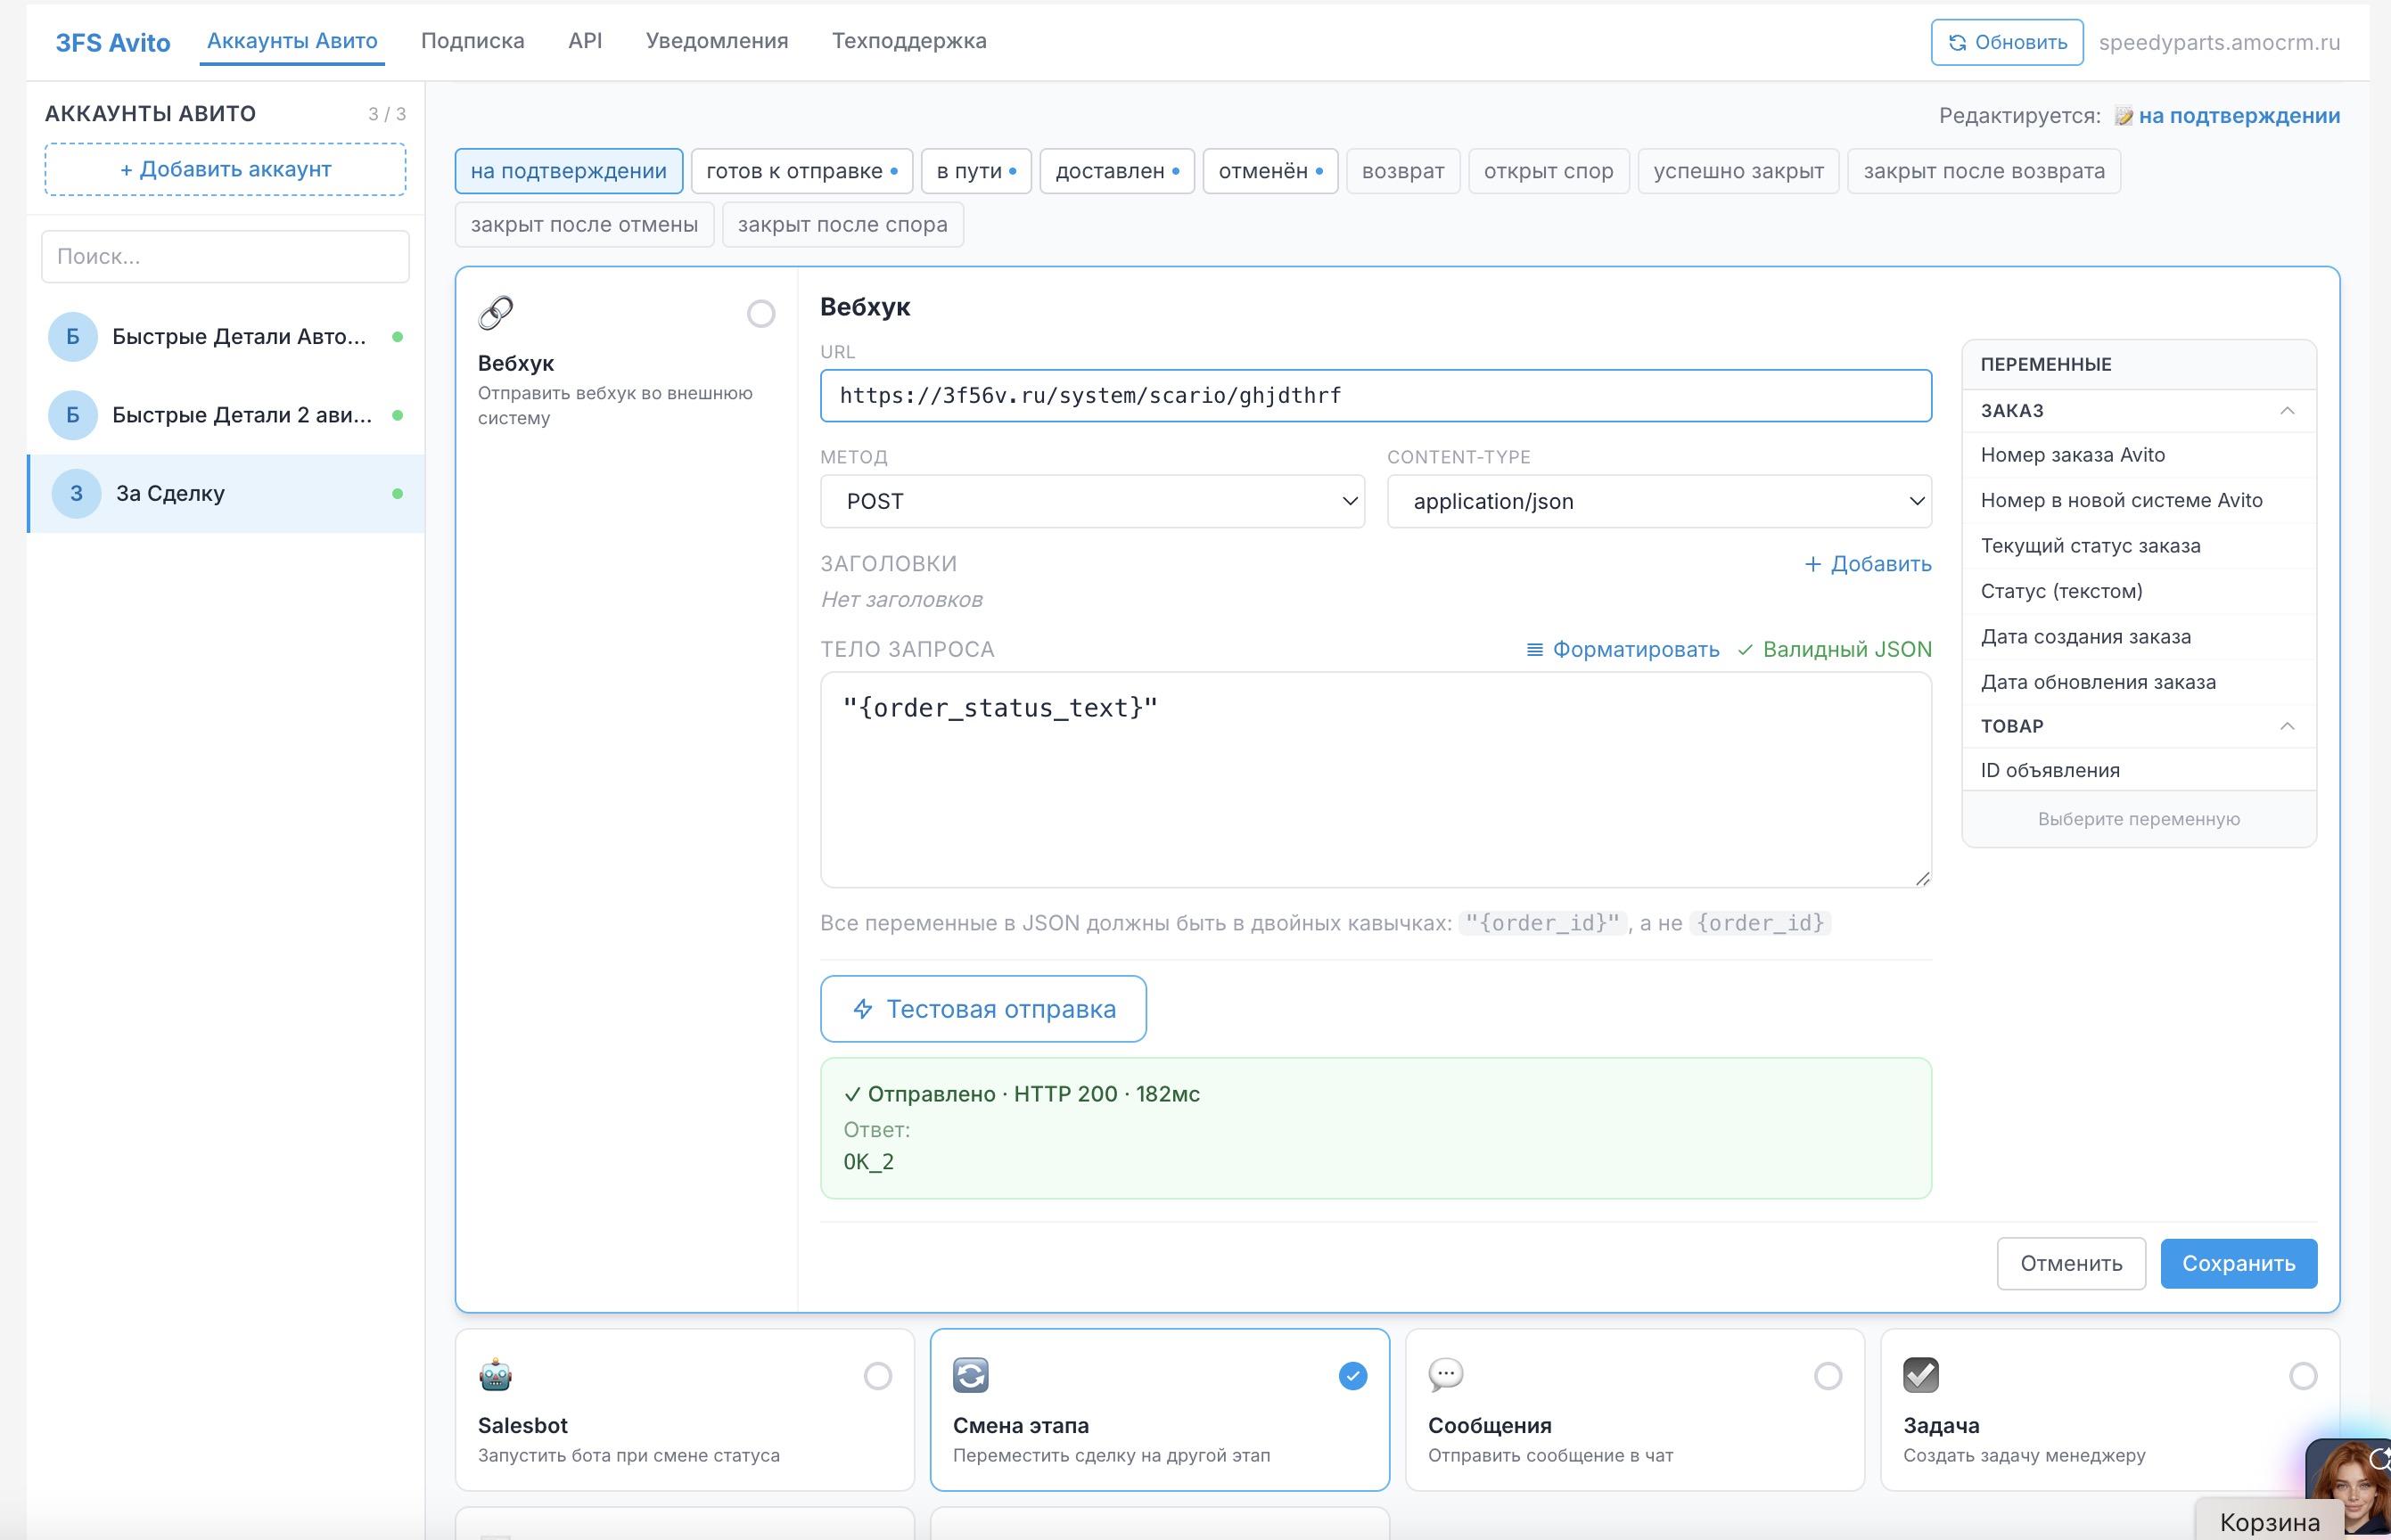Open the Техподдержка tab
This screenshot has height=1540, width=2391.
(x=908, y=41)
